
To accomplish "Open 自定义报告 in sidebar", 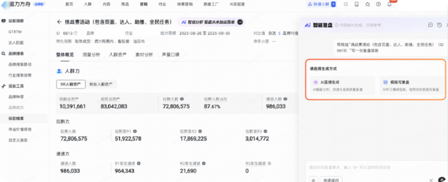I will click(x=18, y=140).
